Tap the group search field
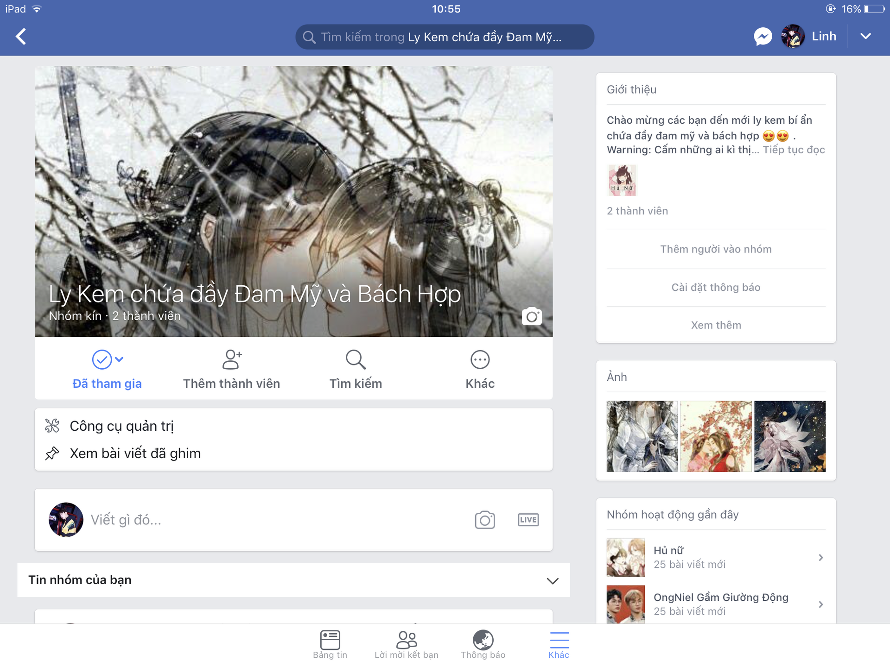The height and width of the screenshot is (667, 890). click(x=445, y=37)
